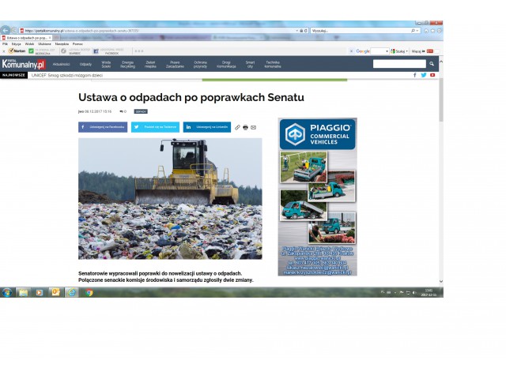Click the Portal Komunalny logo
506x379 pixels.
[24, 64]
